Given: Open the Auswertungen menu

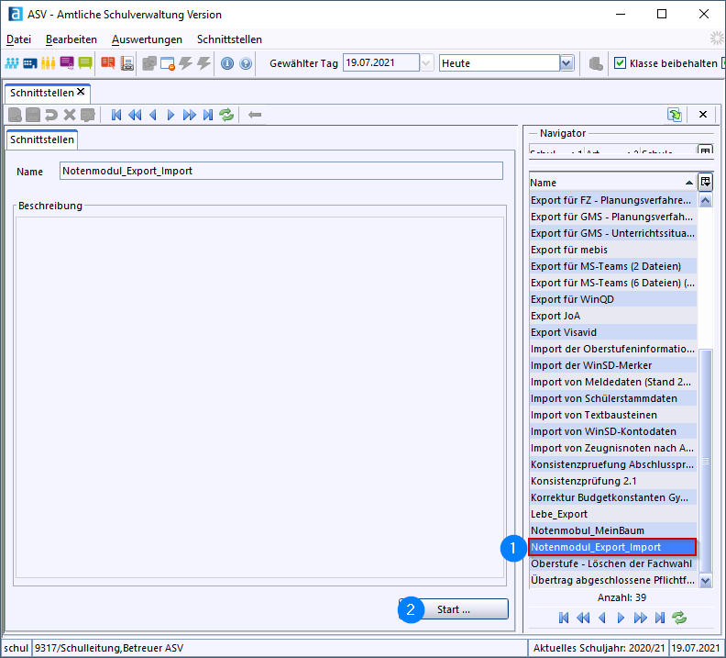Looking at the screenshot, I should [x=147, y=39].
